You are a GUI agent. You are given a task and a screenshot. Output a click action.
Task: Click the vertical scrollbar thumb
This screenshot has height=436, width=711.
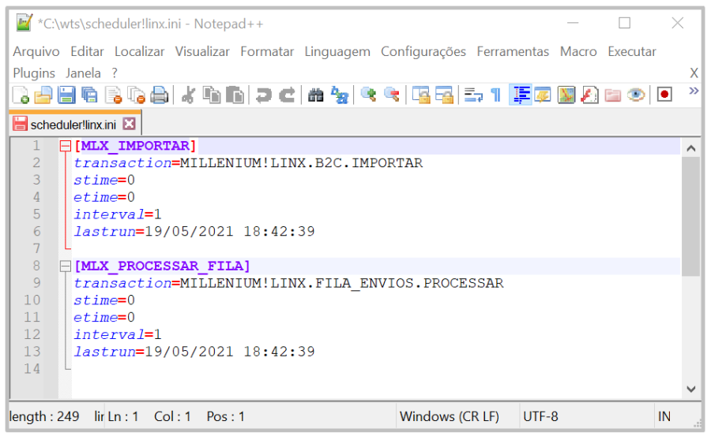(x=690, y=216)
